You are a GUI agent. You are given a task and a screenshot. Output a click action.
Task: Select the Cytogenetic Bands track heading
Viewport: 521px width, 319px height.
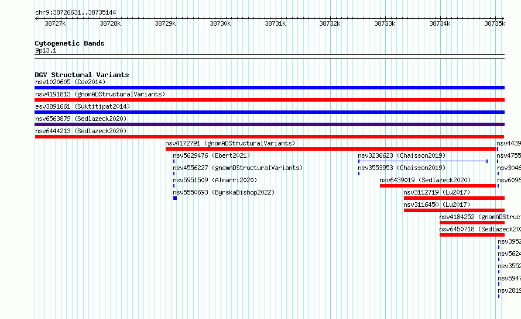70,43
